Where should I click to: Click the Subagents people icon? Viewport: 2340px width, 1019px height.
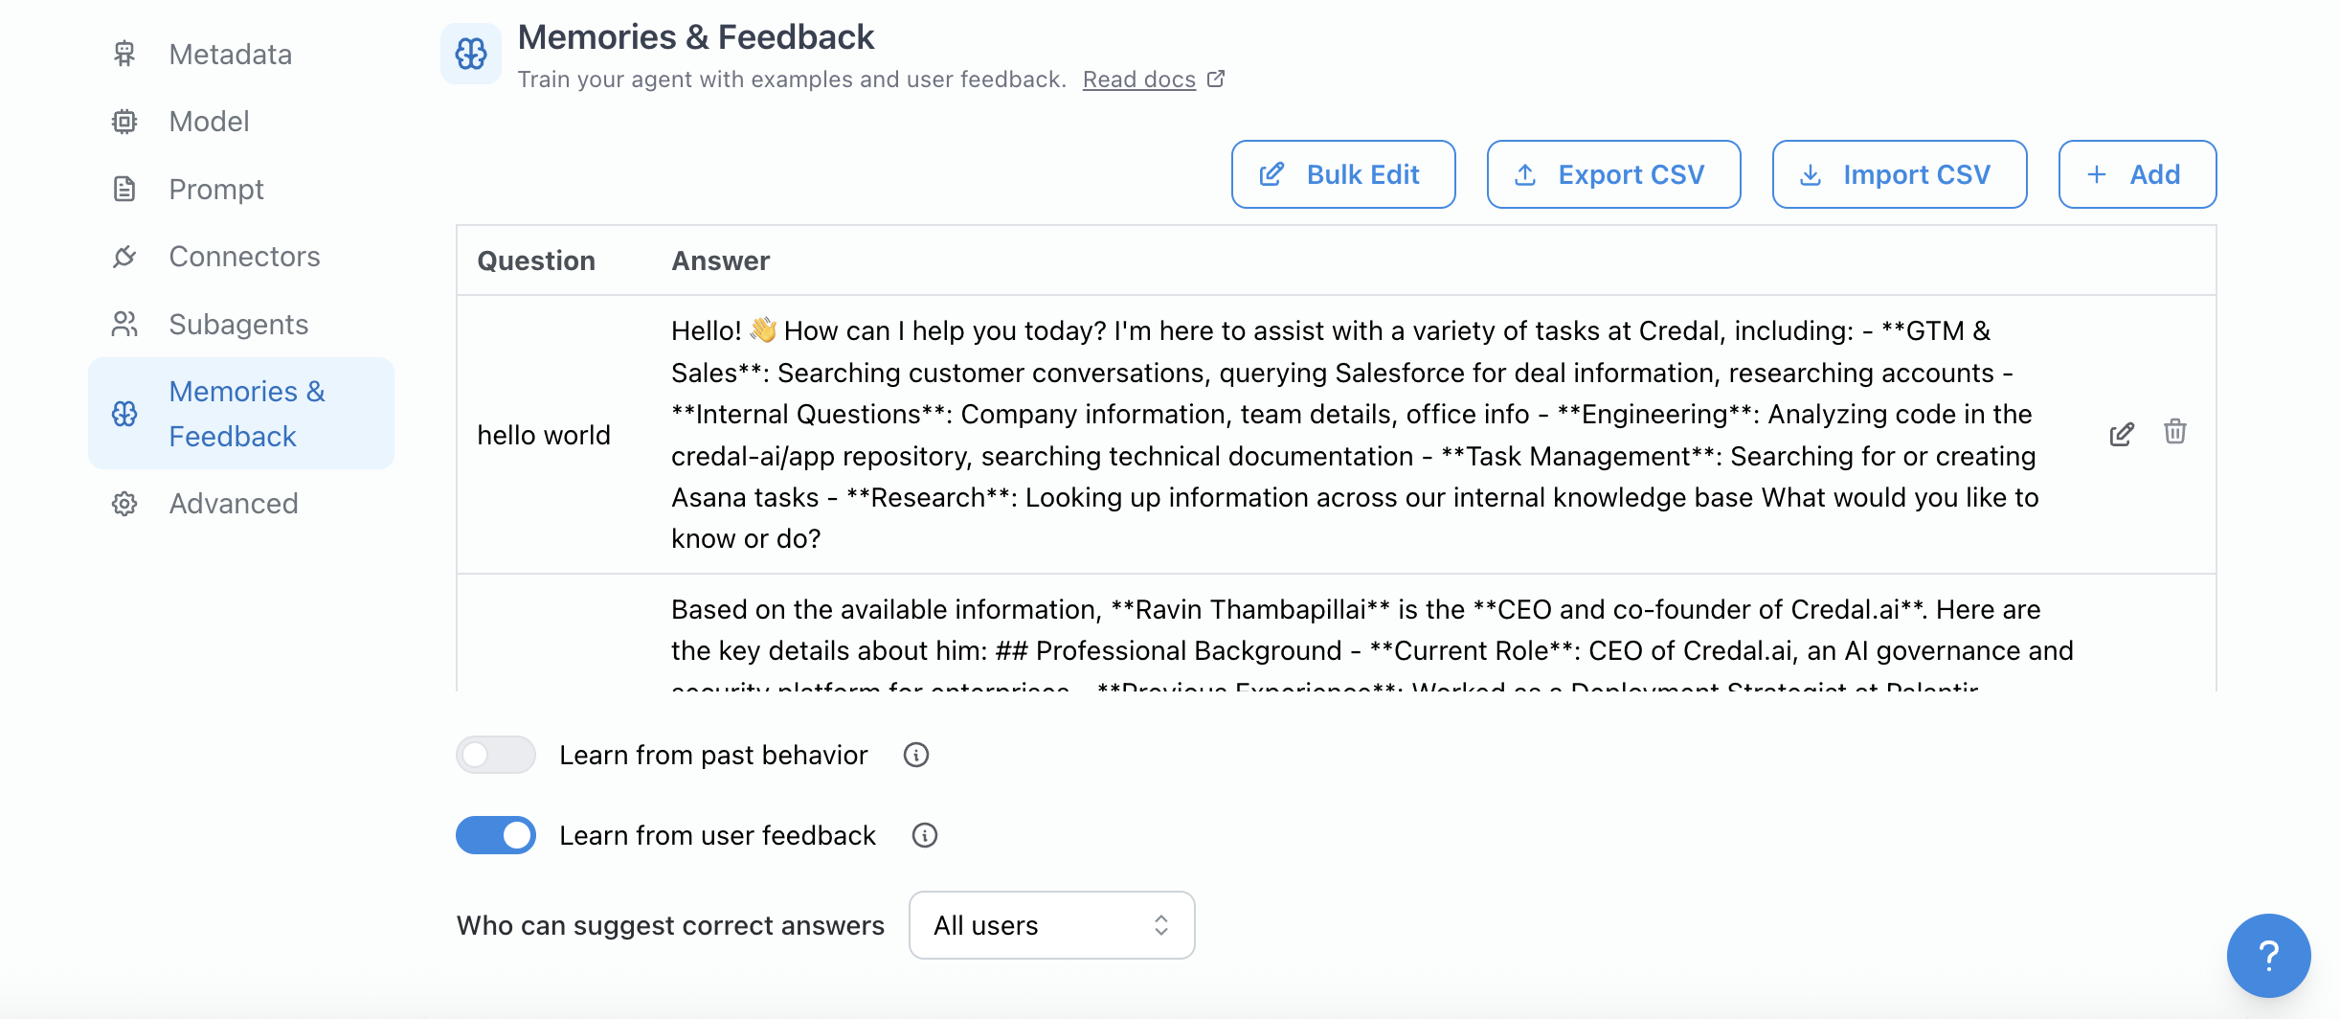coord(124,324)
